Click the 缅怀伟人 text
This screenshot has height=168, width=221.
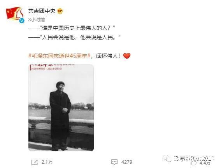(x=108, y=56)
